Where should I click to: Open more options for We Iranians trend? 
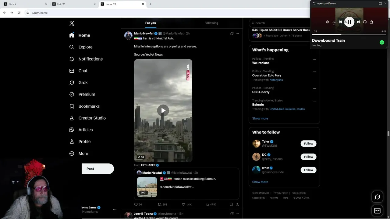click(x=314, y=59)
